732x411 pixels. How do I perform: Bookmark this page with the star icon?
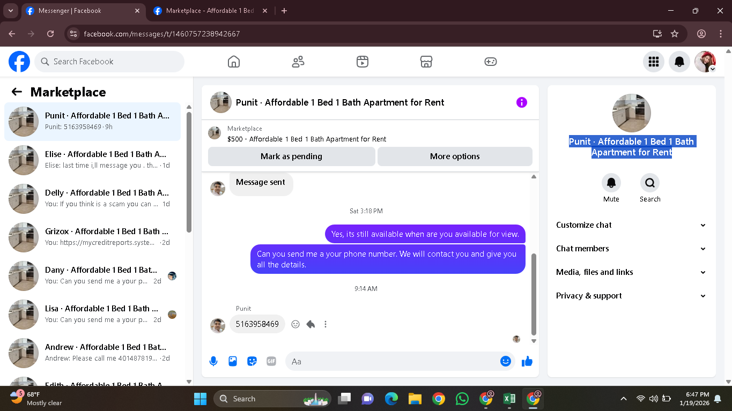click(x=675, y=34)
